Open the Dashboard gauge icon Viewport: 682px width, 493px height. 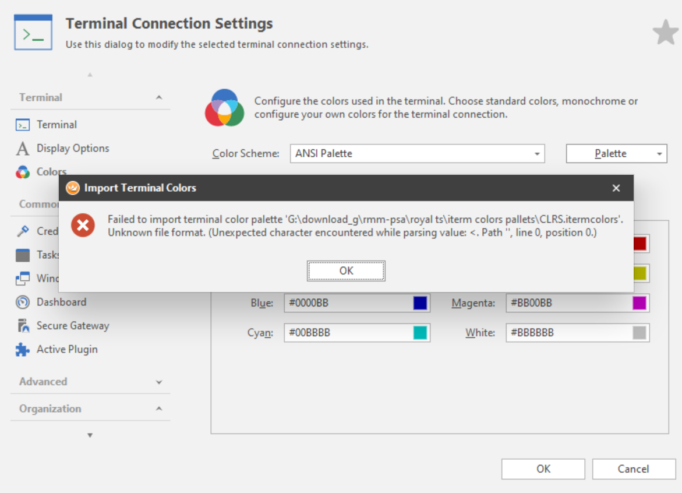tap(23, 302)
